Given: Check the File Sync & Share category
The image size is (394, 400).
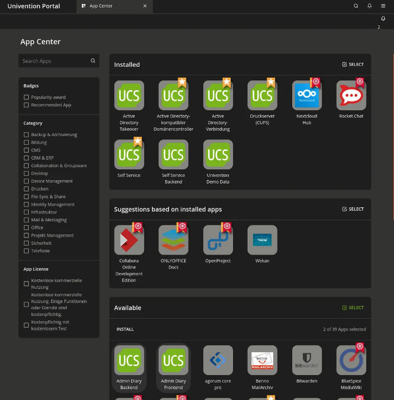Looking at the screenshot, I should click(x=26, y=196).
